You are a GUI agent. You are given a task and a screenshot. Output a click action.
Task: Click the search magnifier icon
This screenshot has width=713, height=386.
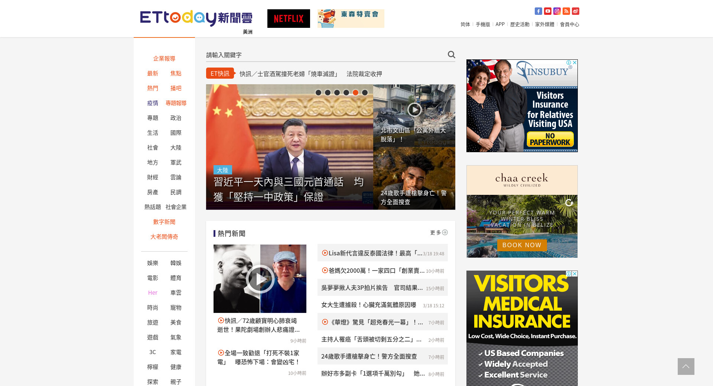(x=451, y=55)
